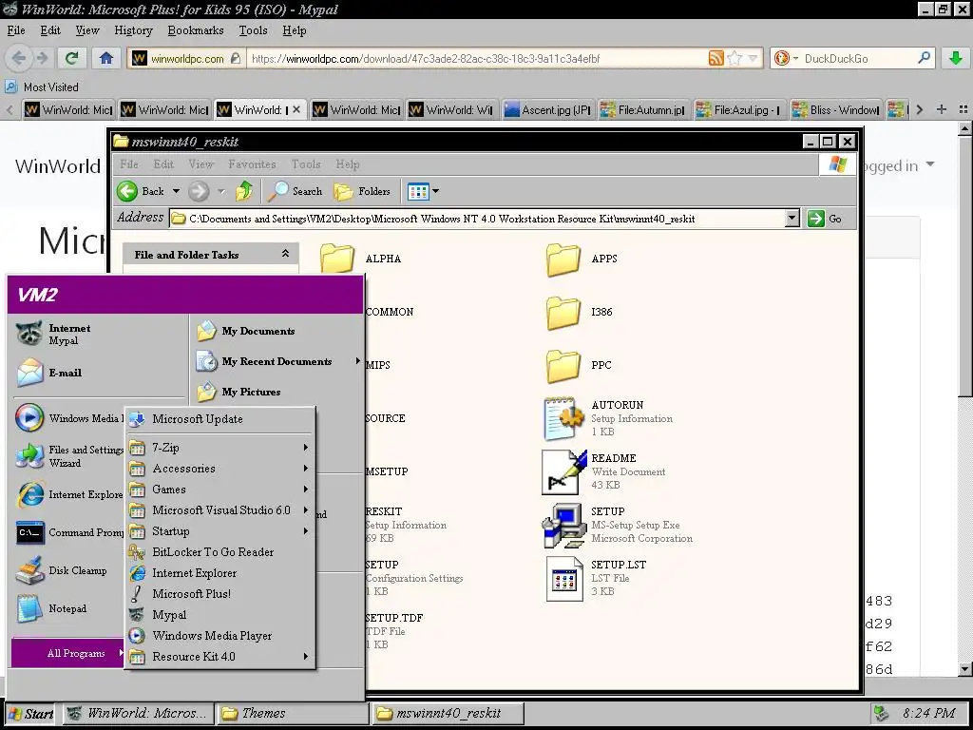Expand the 7-Zip program submenu

tap(219, 448)
